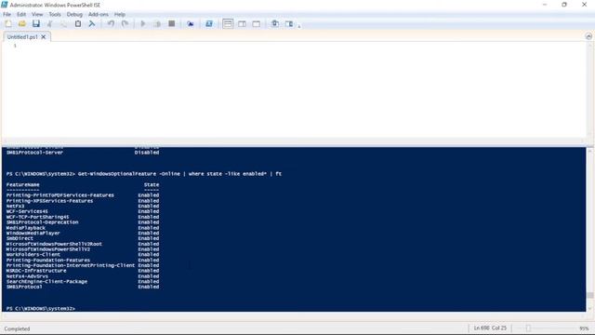Click the Cut scissors icon
Viewport: 595px width, 335px height.
click(x=49, y=23)
